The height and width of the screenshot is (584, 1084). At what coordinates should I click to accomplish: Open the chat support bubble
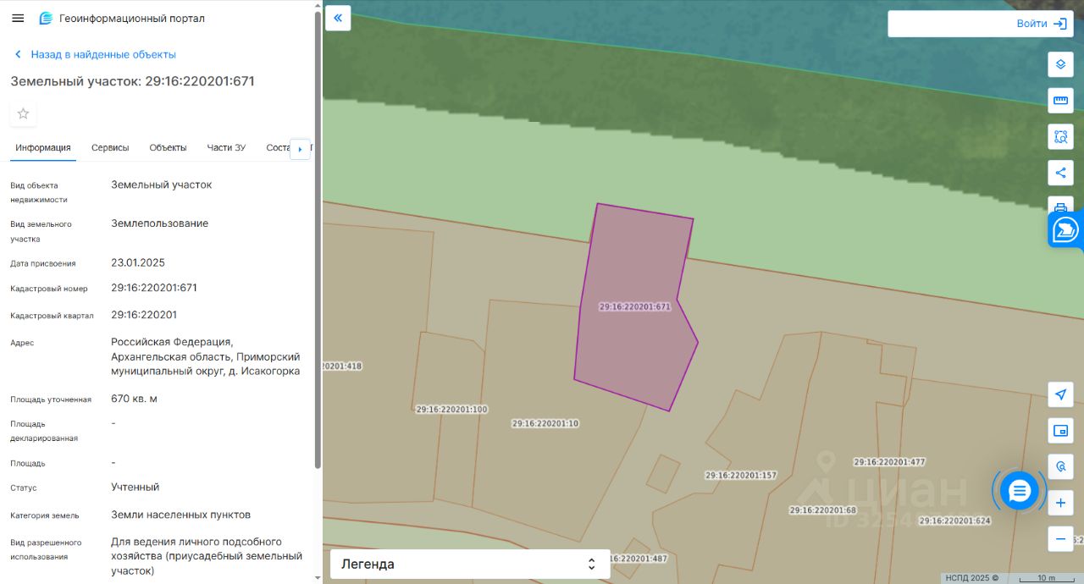[1019, 490]
